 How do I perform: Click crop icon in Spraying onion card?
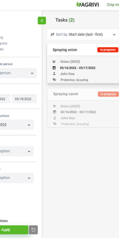[54, 62]
